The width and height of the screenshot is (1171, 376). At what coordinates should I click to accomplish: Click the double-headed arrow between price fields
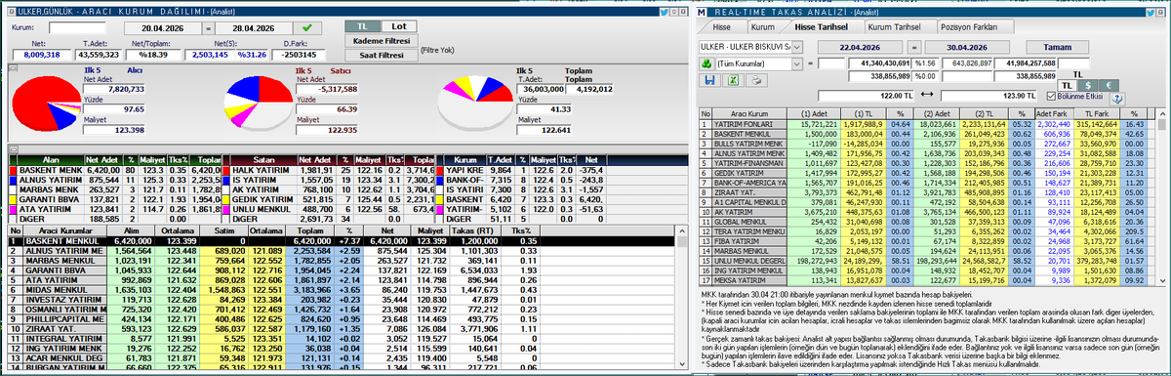point(927,94)
